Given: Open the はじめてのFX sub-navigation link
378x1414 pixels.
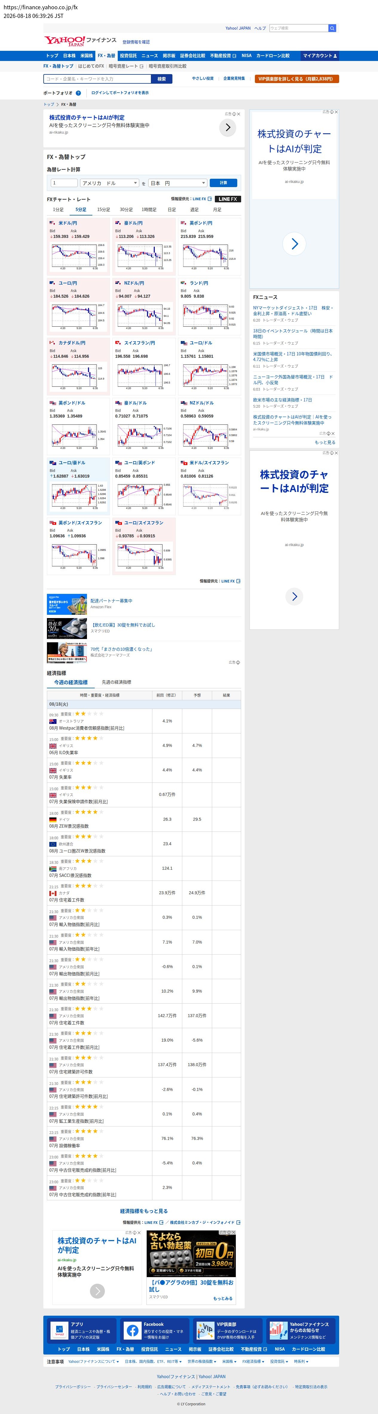Looking at the screenshot, I should pyautogui.click(x=91, y=66).
